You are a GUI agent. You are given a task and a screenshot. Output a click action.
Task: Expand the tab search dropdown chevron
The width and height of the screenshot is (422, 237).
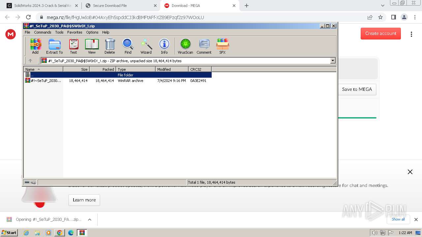[383, 6]
